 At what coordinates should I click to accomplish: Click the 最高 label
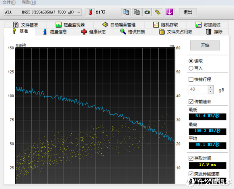click(193, 124)
